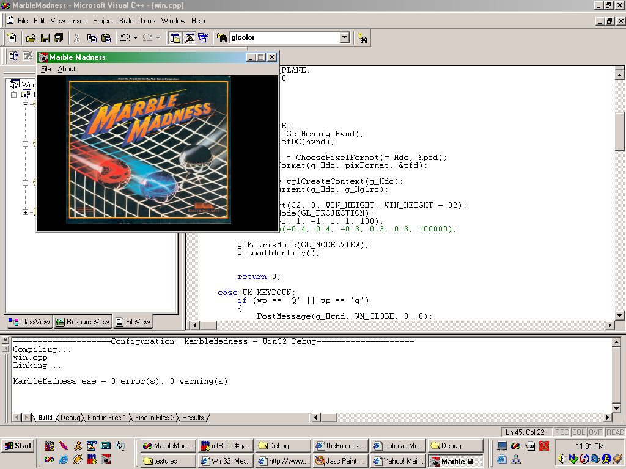Viewport: 626px width, 469px height.
Task: Open the View menu
Action: (57, 21)
